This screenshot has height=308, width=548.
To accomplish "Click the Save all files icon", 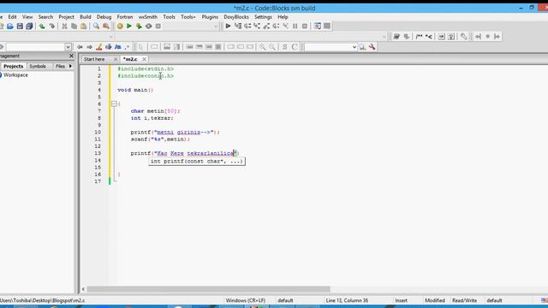I will (29, 27).
